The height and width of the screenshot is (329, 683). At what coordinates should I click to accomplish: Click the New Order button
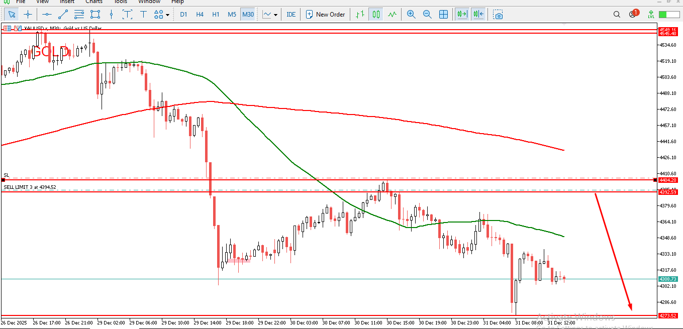coord(325,15)
